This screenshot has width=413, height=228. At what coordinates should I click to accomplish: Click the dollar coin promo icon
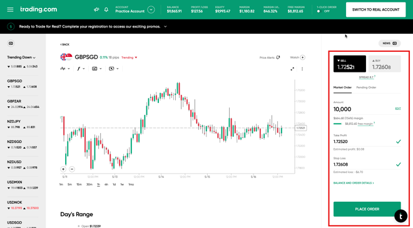[x=11, y=27]
